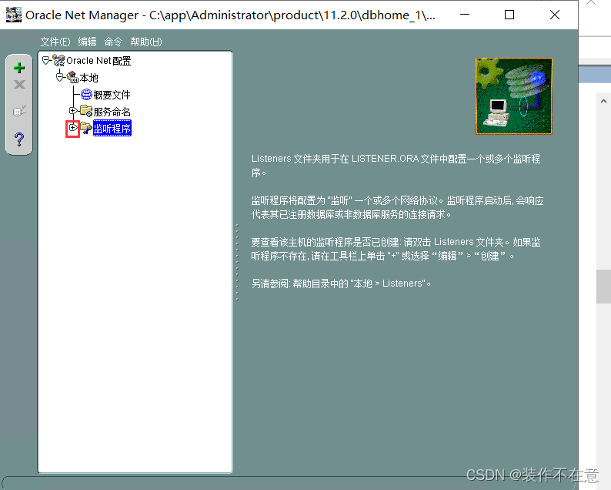Click the text 'Listeners 文件夹用于在 LISTENER.ORA'
This screenshot has height=490, width=611.
click(x=335, y=159)
